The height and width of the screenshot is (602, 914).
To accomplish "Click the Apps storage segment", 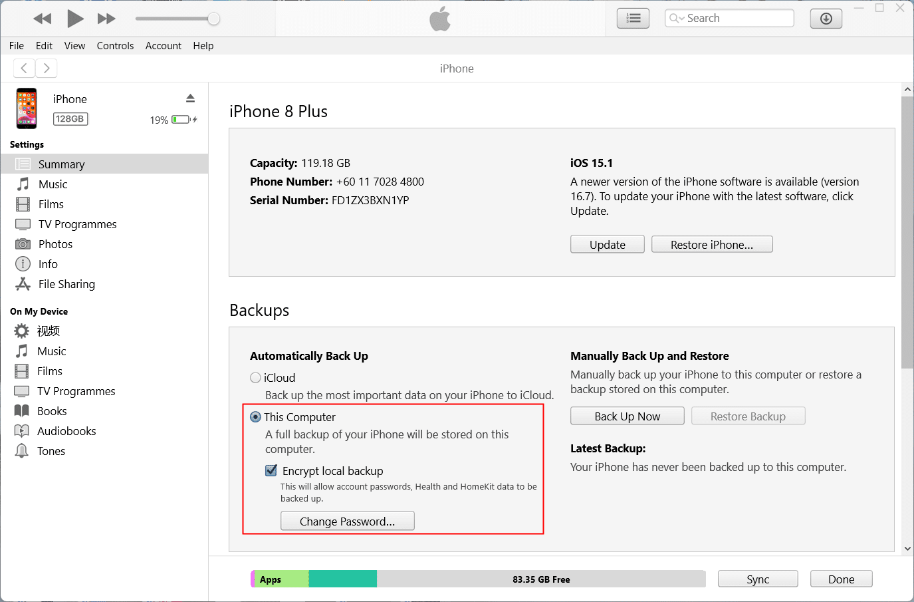I will click(282, 579).
